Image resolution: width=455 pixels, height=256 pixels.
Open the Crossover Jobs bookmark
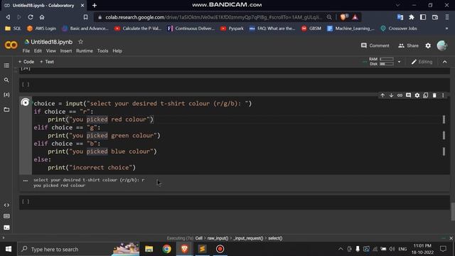[399, 28]
